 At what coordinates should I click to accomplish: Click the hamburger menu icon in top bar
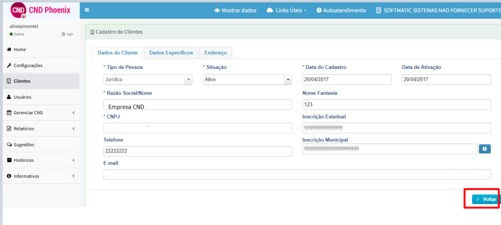[x=87, y=10]
